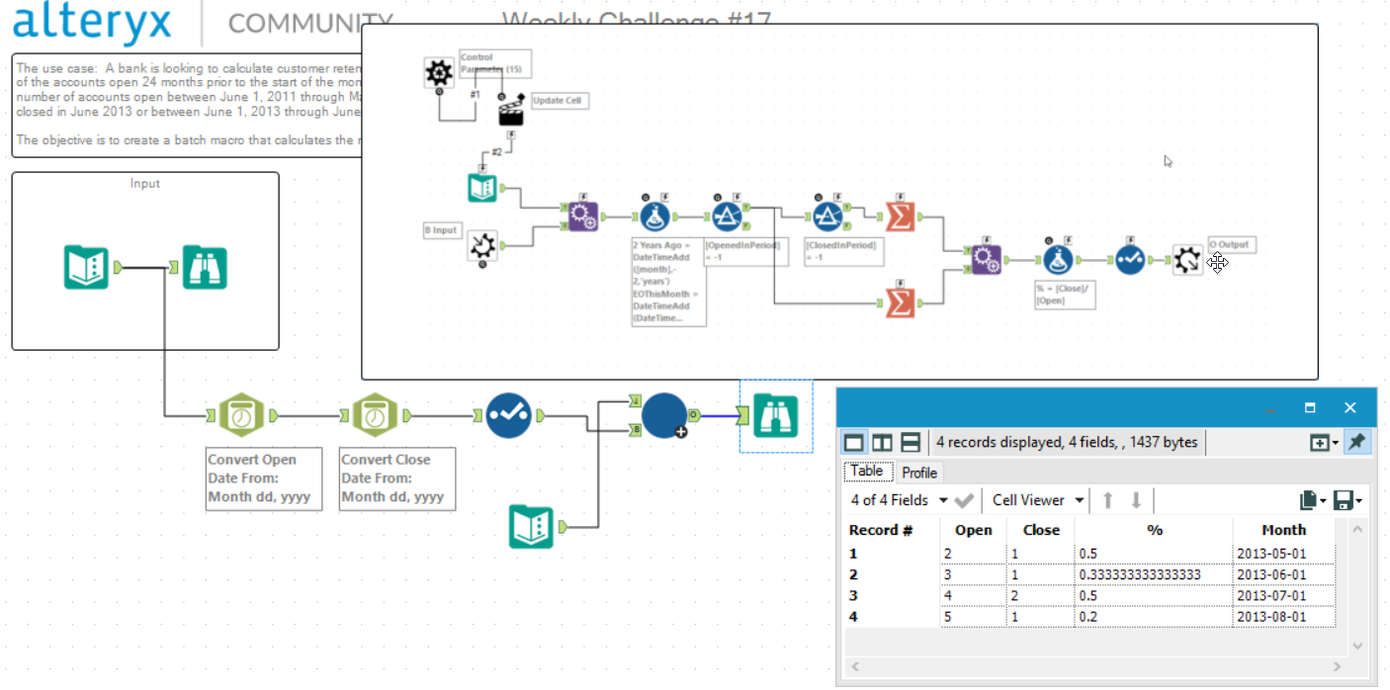Enable horizontal split layout in results
1390x690 pixels.
coord(909,442)
